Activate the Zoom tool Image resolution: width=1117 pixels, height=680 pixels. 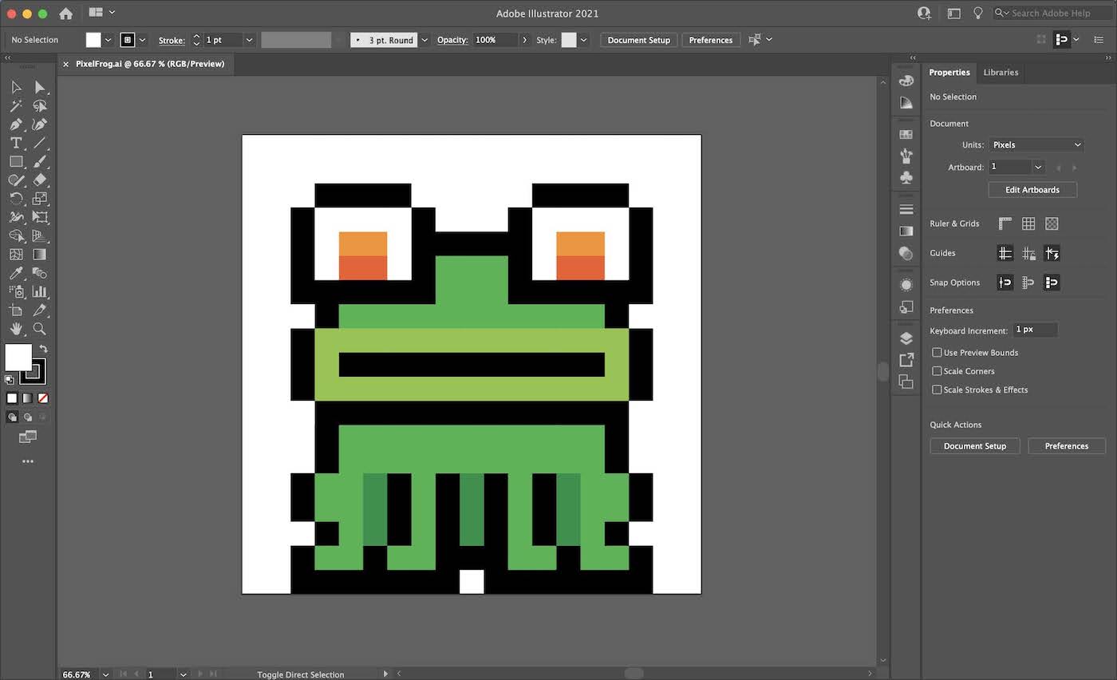(x=40, y=327)
